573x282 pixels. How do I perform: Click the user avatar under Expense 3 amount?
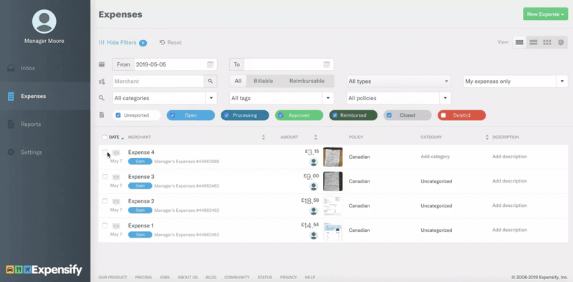314,186
